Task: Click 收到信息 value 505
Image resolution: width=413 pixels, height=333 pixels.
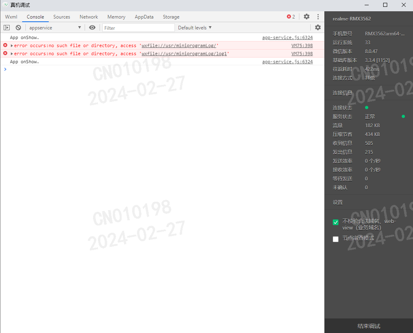Action: tap(369, 143)
